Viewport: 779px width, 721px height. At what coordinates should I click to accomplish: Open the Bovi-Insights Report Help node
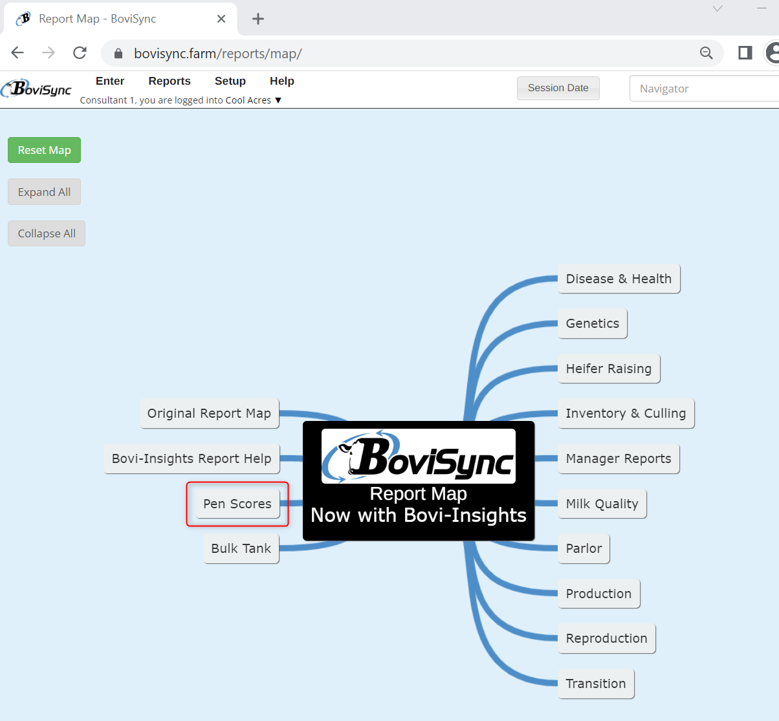coord(192,458)
